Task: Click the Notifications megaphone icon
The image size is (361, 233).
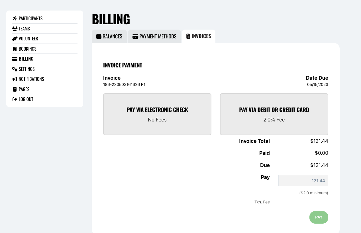Action: [15, 79]
